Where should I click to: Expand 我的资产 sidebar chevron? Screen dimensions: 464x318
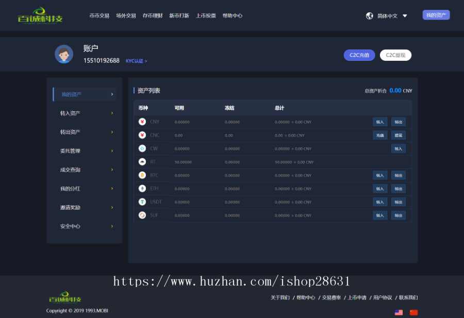click(x=112, y=94)
